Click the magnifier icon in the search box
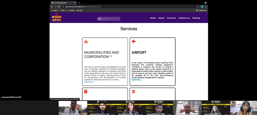The width and height of the screenshot is (257, 115). click(x=99, y=19)
